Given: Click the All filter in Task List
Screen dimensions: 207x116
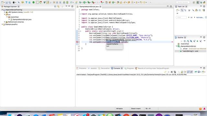Looking at the screenshot, I should coord(191,17).
